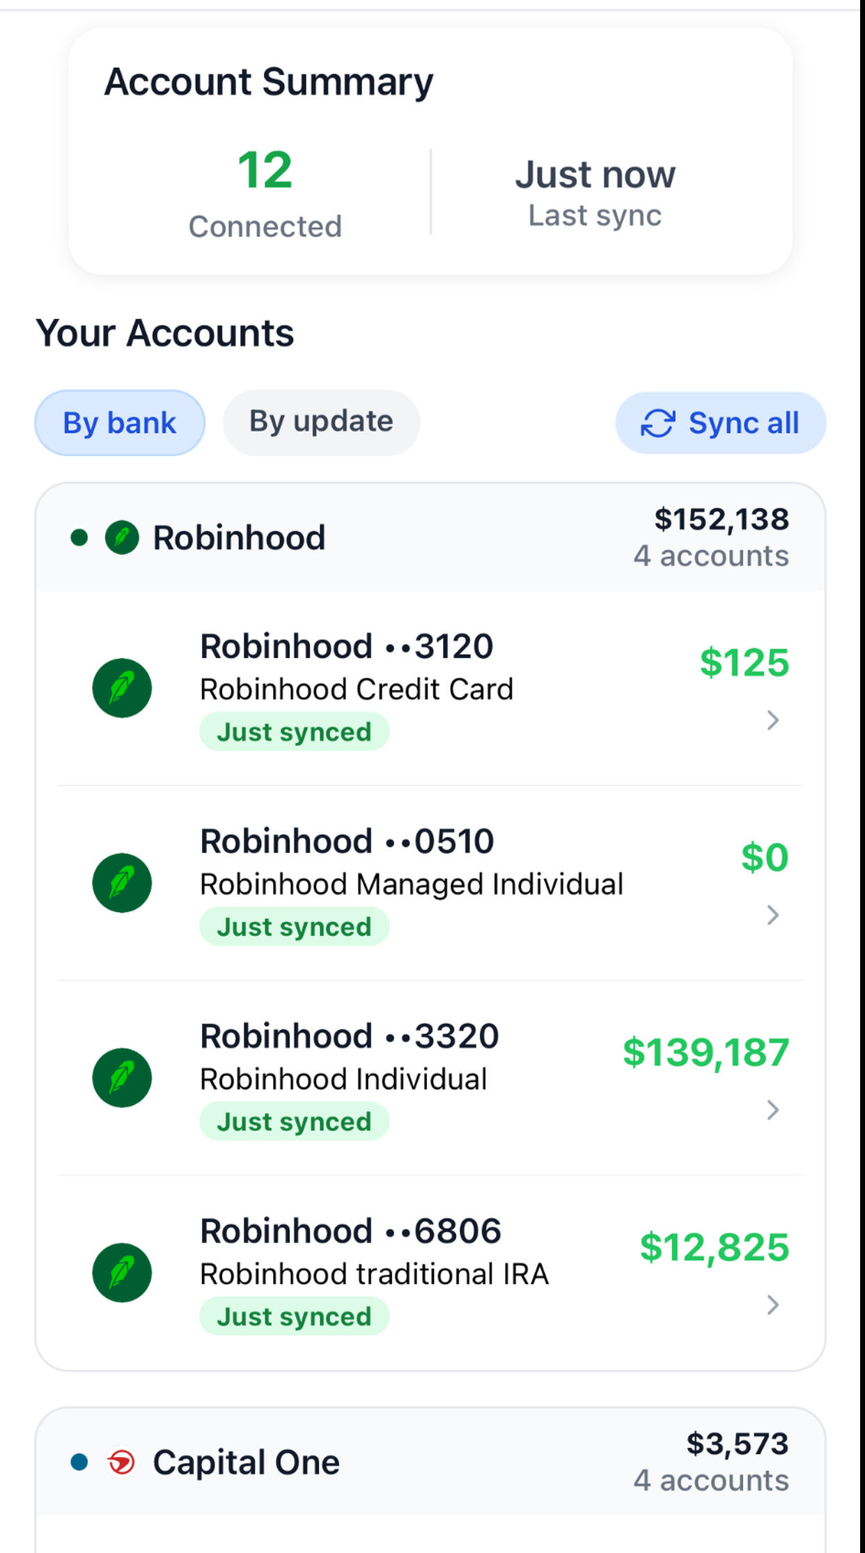Click the Robinhood feather logo in bank header
Image resolution: width=865 pixels, height=1553 pixels.
click(122, 538)
